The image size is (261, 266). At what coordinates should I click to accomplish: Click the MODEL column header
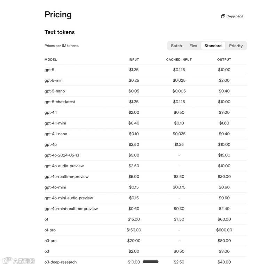[51, 59]
